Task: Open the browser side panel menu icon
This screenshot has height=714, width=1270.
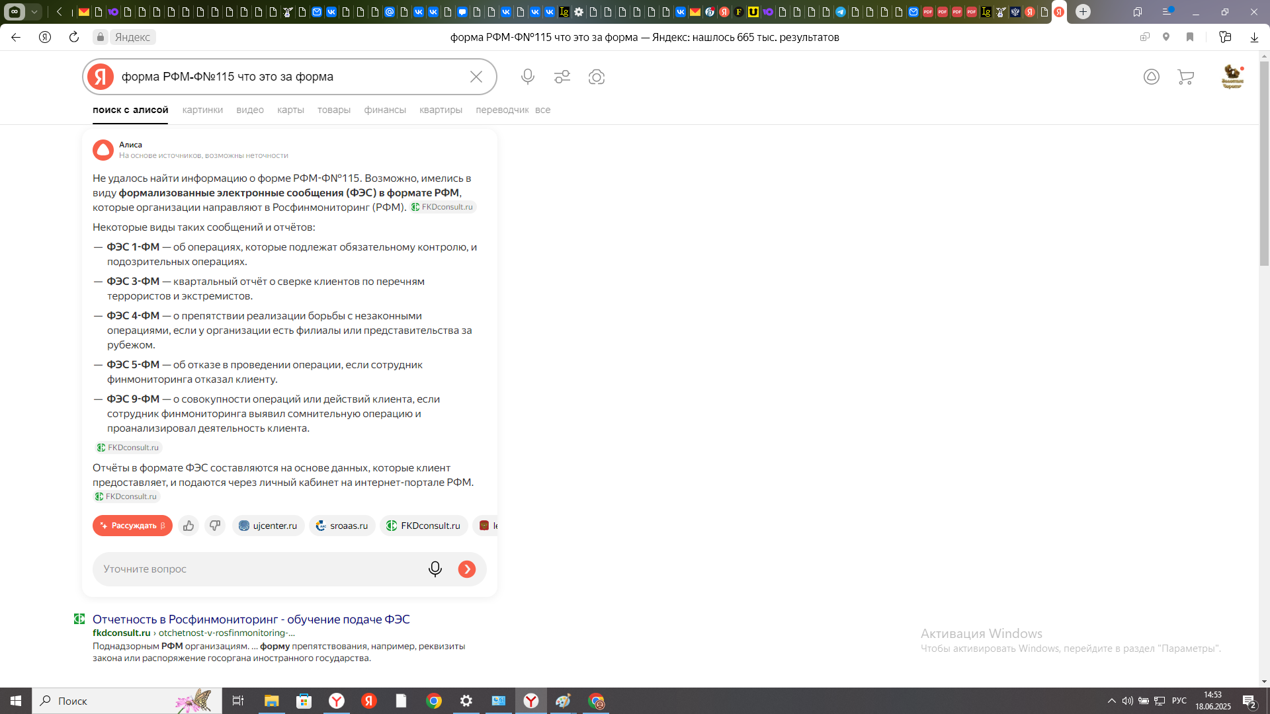Action: (1169, 11)
